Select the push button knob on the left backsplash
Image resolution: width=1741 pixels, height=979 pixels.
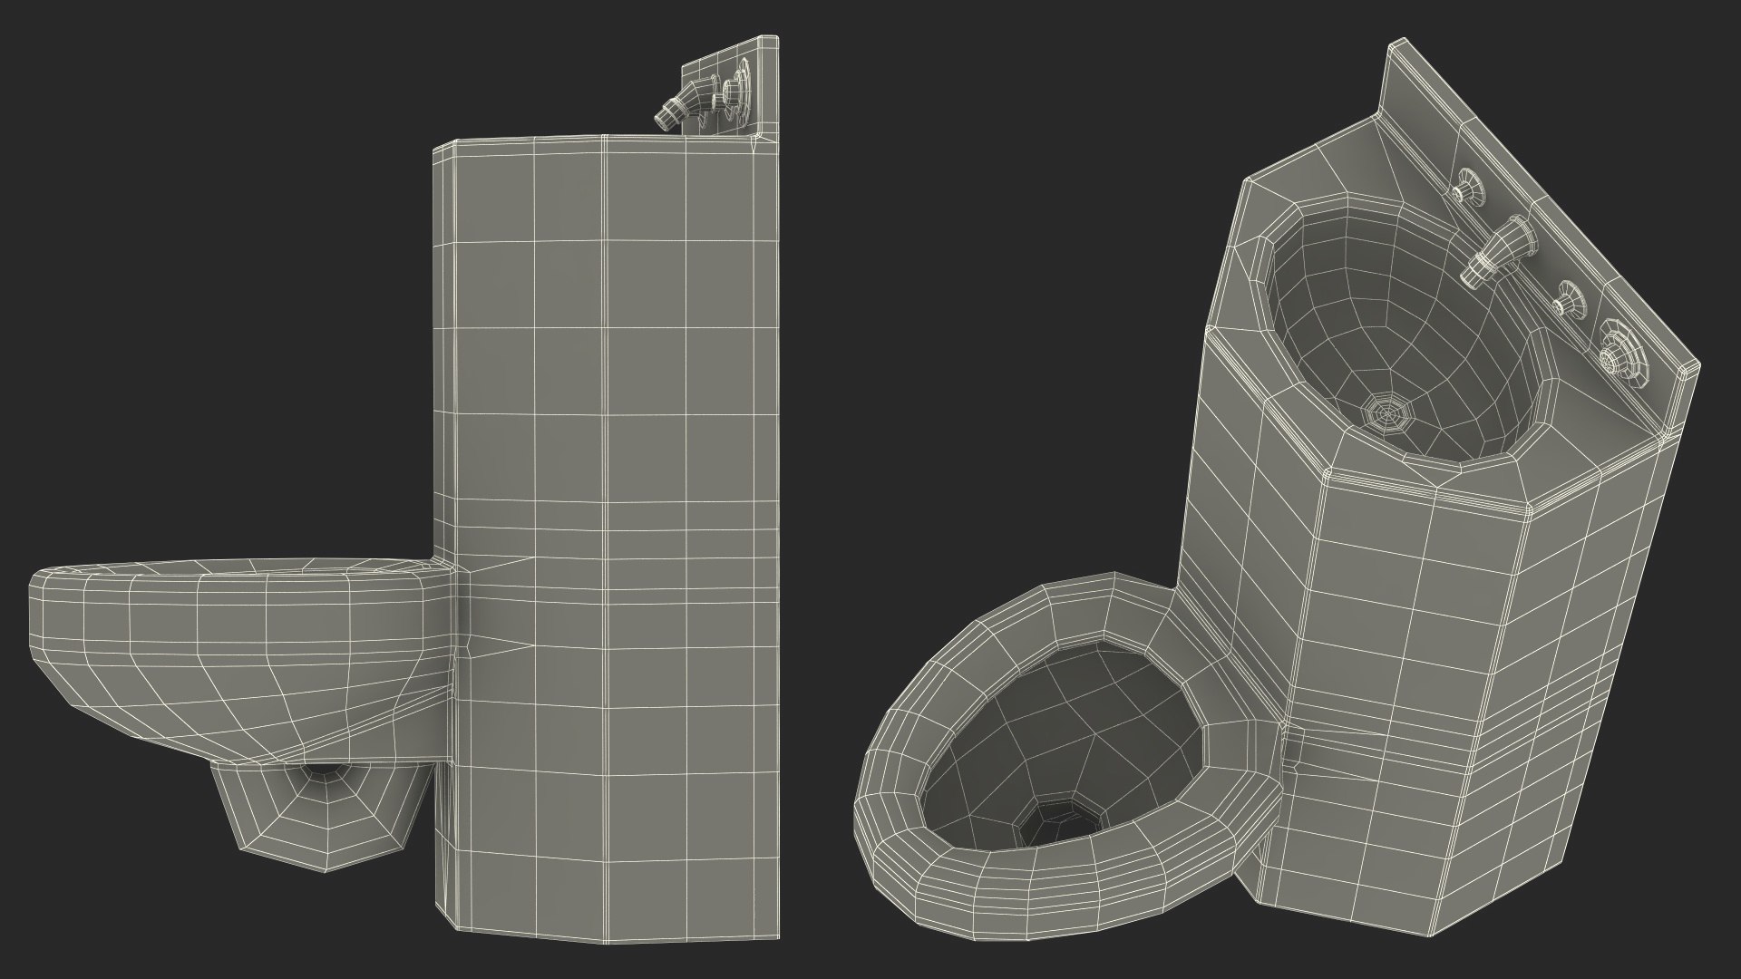pos(733,91)
